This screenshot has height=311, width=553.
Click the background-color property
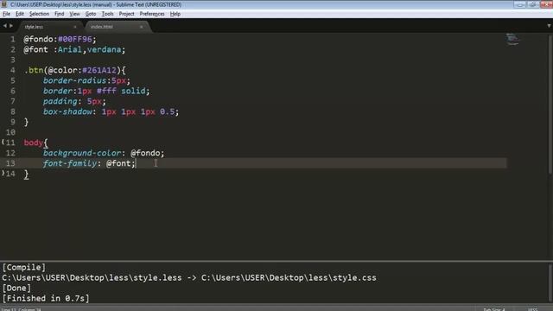click(82, 153)
